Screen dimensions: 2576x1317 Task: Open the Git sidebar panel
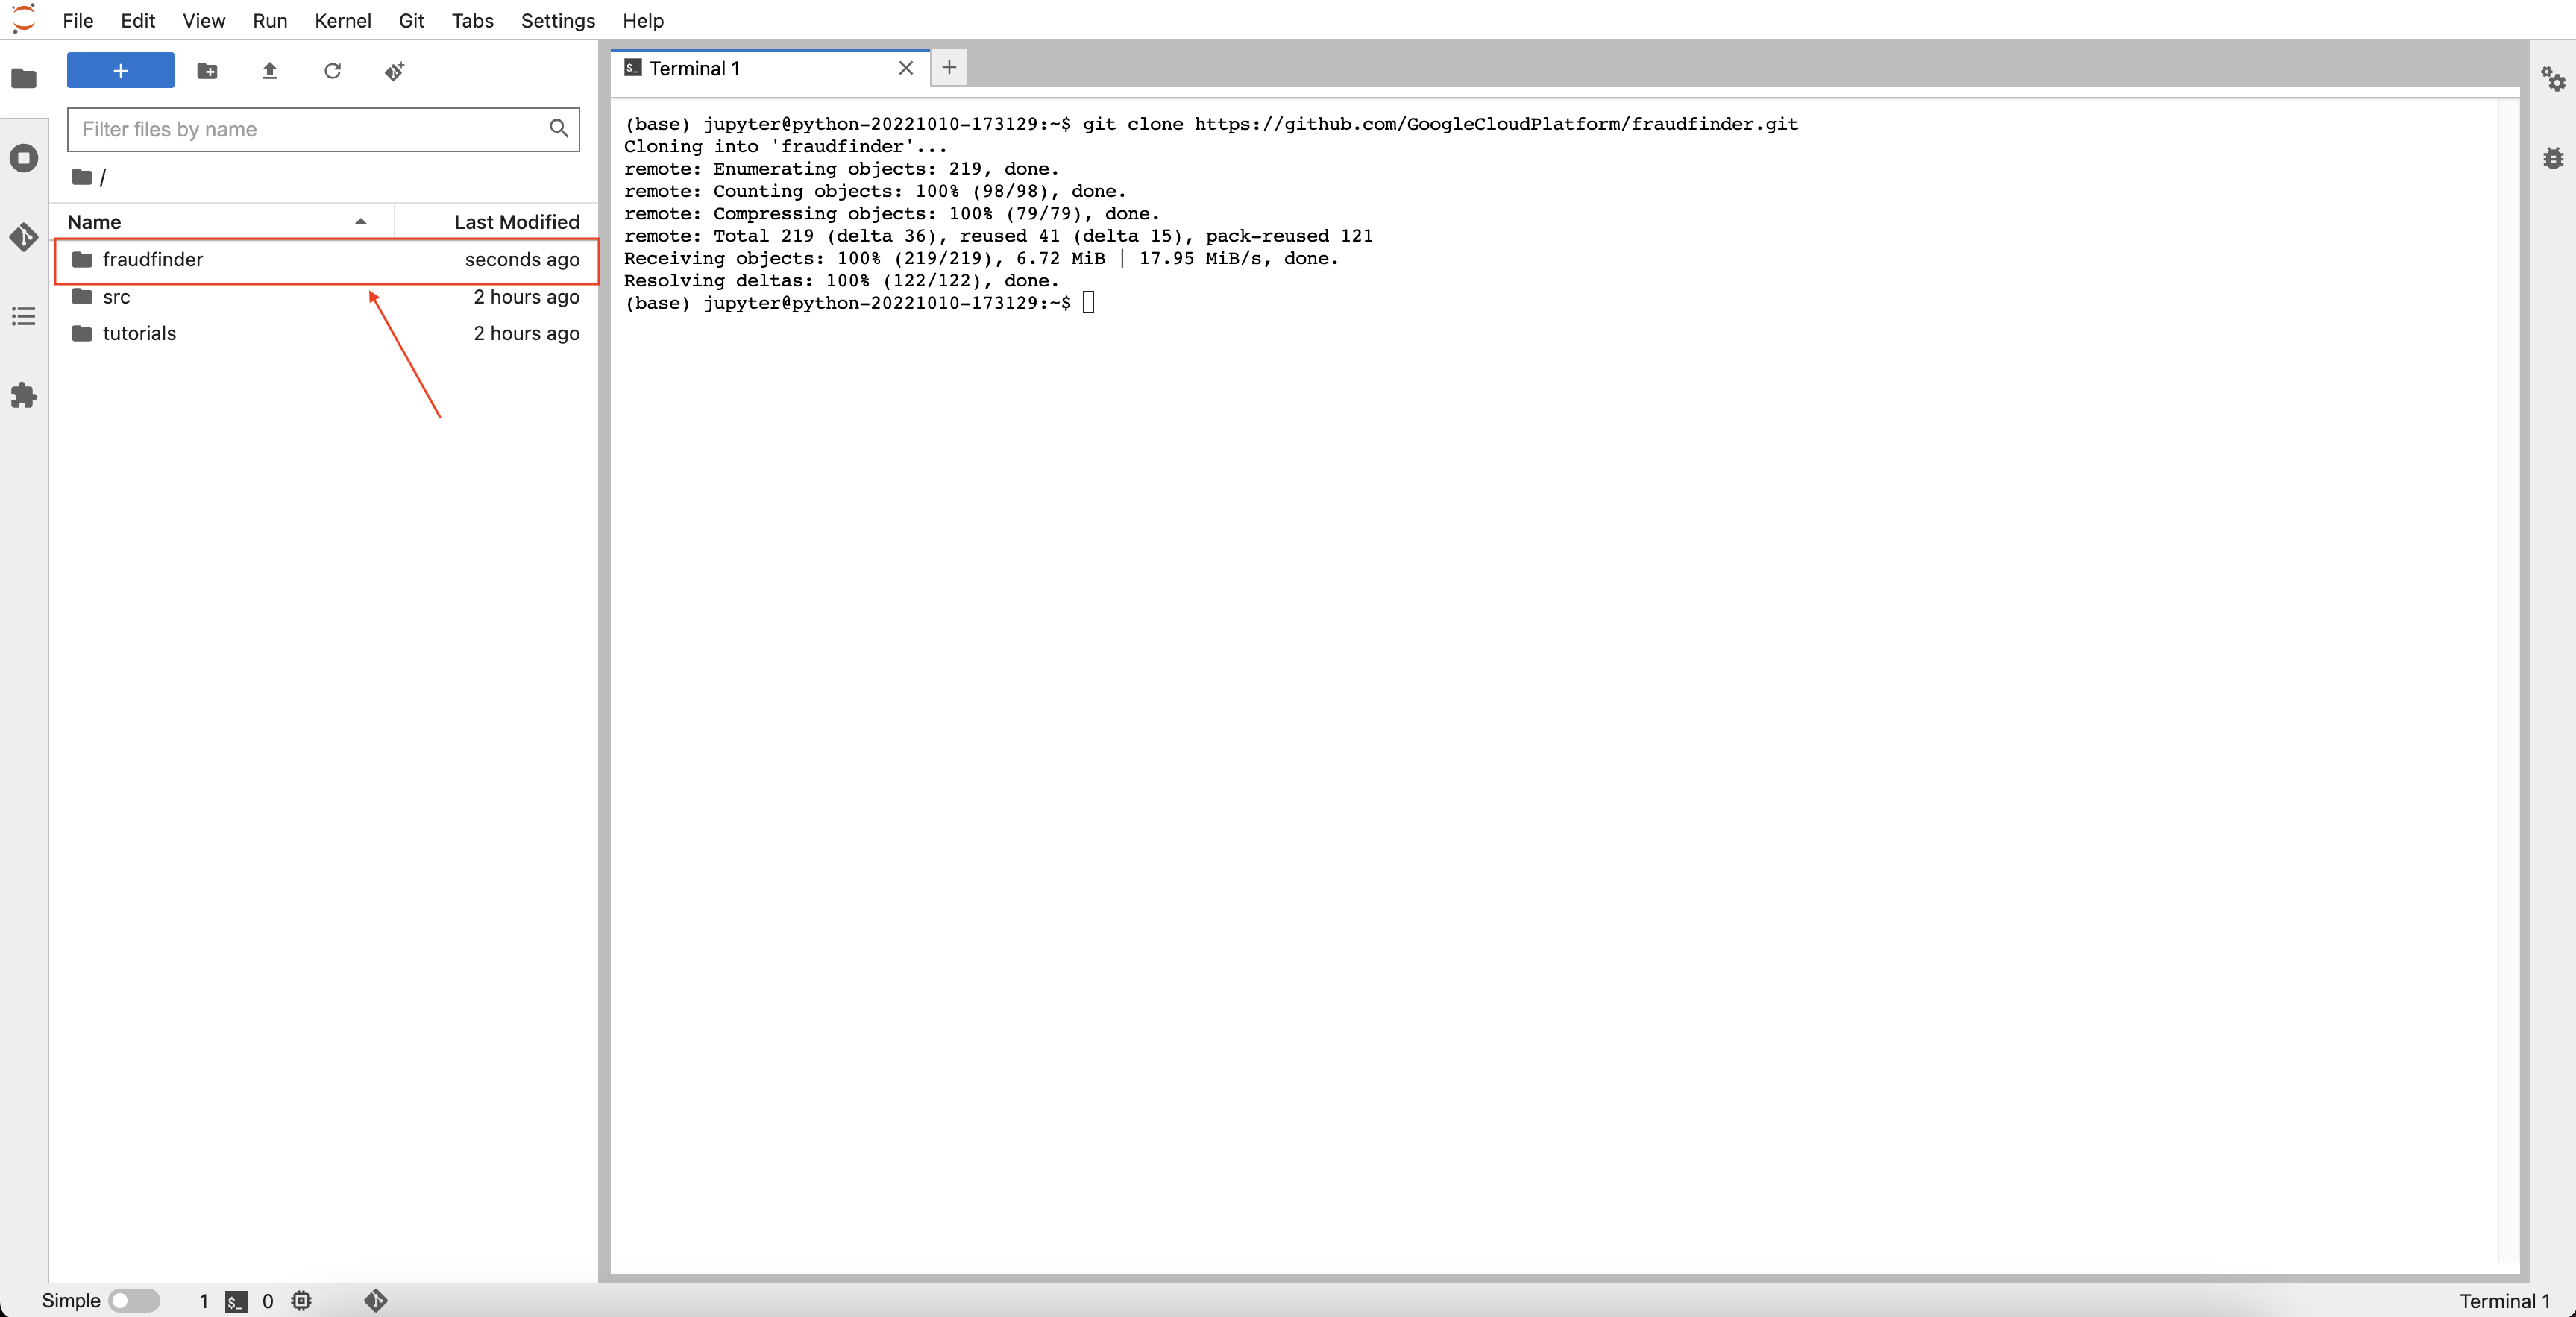pyautogui.click(x=24, y=237)
